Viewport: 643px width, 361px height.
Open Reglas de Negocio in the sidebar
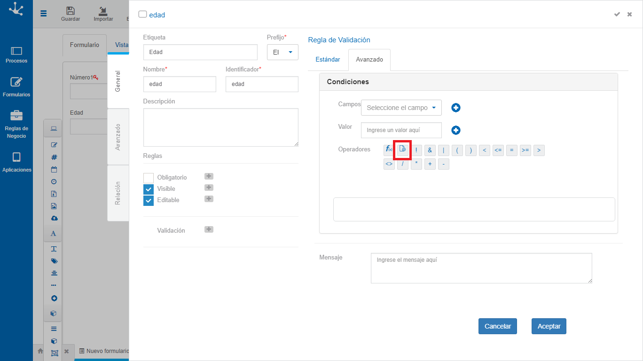16,125
